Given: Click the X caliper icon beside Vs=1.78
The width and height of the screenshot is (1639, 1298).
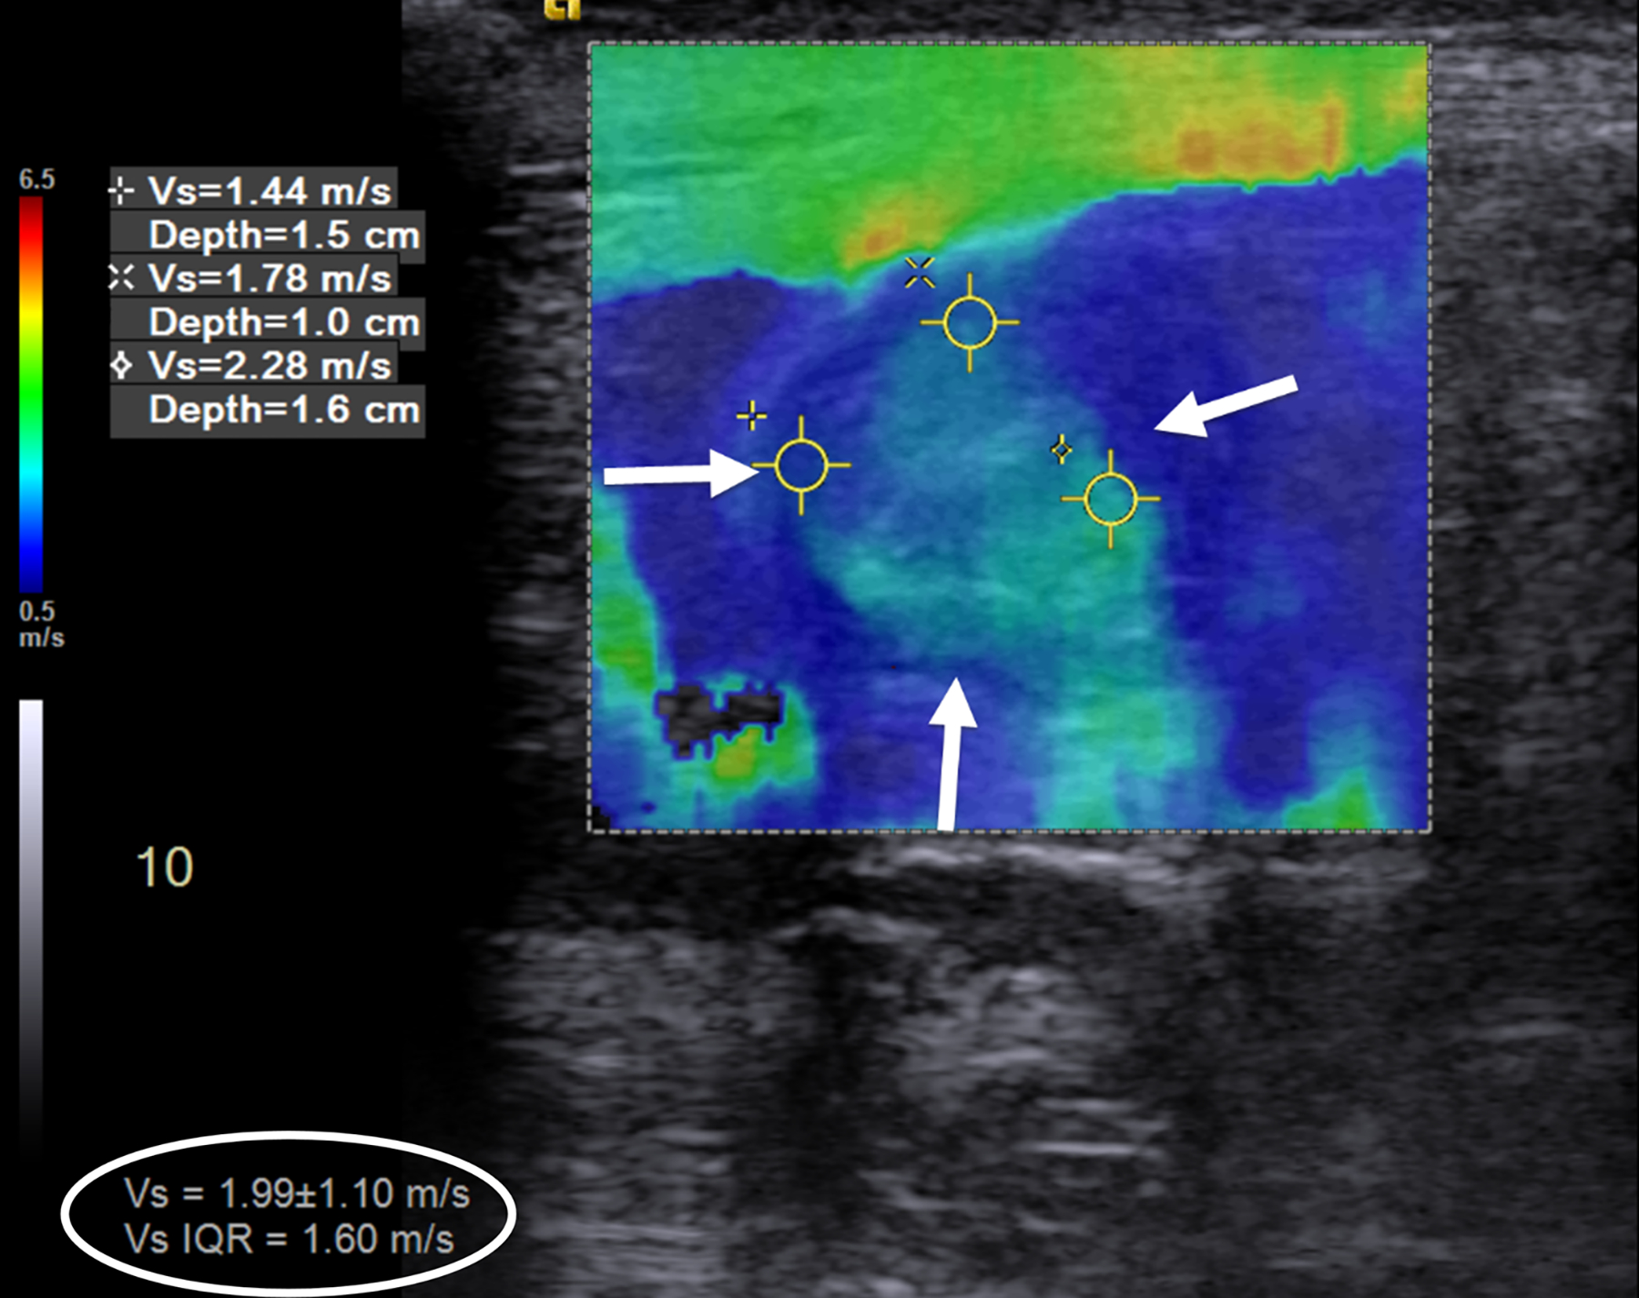Looking at the screenshot, I should [x=121, y=278].
